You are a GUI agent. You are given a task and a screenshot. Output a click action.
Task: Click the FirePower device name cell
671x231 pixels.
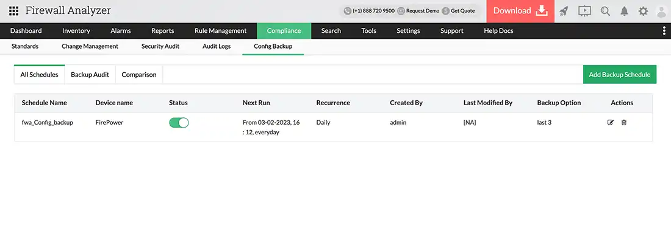click(x=109, y=122)
